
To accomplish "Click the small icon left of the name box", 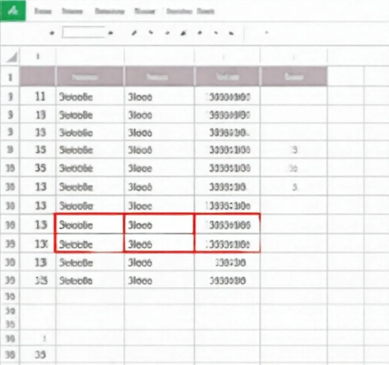I will [x=52, y=33].
